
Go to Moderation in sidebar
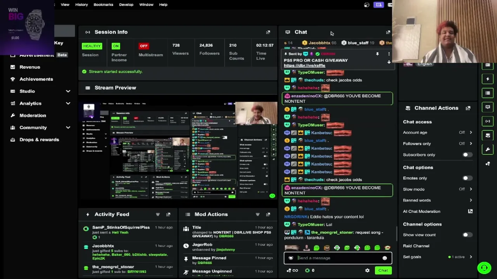[33, 115]
